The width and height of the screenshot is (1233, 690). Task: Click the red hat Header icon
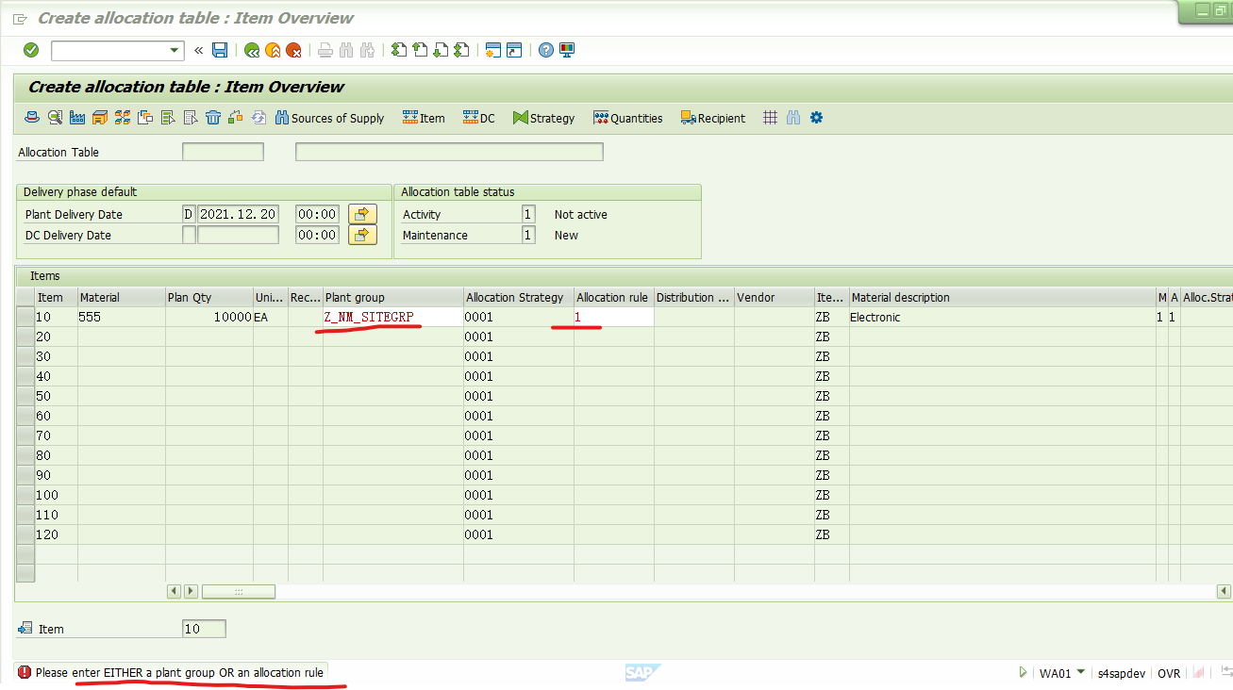tap(32, 118)
